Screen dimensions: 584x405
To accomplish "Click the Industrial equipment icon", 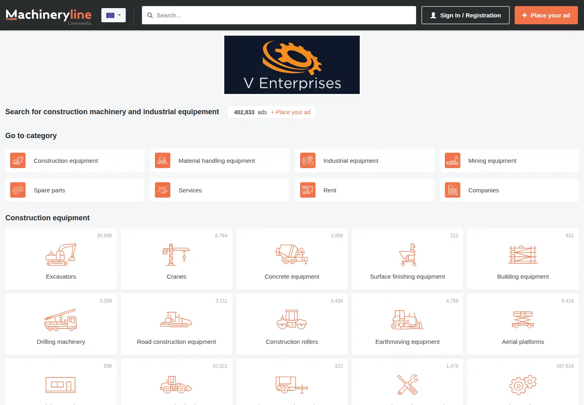I will tap(308, 161).
